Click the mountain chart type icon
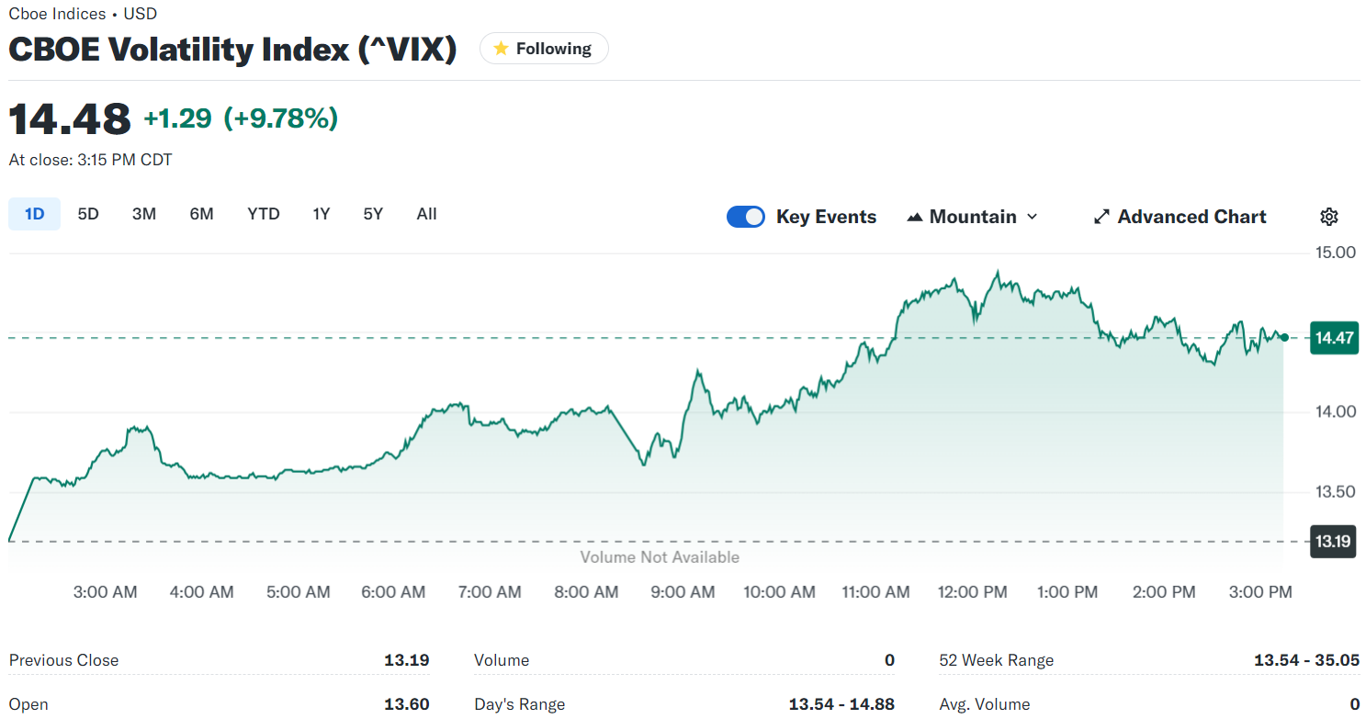Screen dimensions: 1366x719 click(x=914, y=217)
